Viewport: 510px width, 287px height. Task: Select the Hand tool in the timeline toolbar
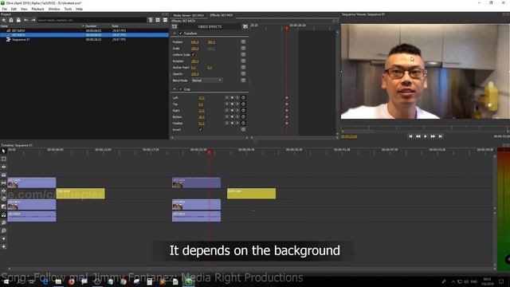point(3,199)
